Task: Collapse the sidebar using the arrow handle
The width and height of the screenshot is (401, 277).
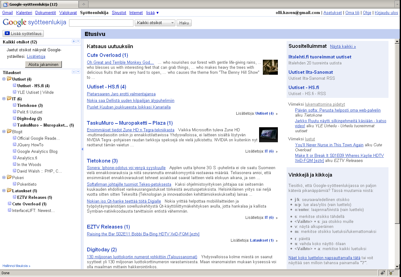Action: tap(82, 149)
